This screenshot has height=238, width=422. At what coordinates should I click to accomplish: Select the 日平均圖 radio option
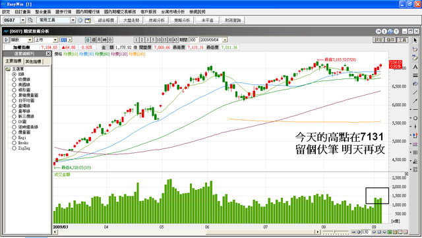tap(14, 100)
